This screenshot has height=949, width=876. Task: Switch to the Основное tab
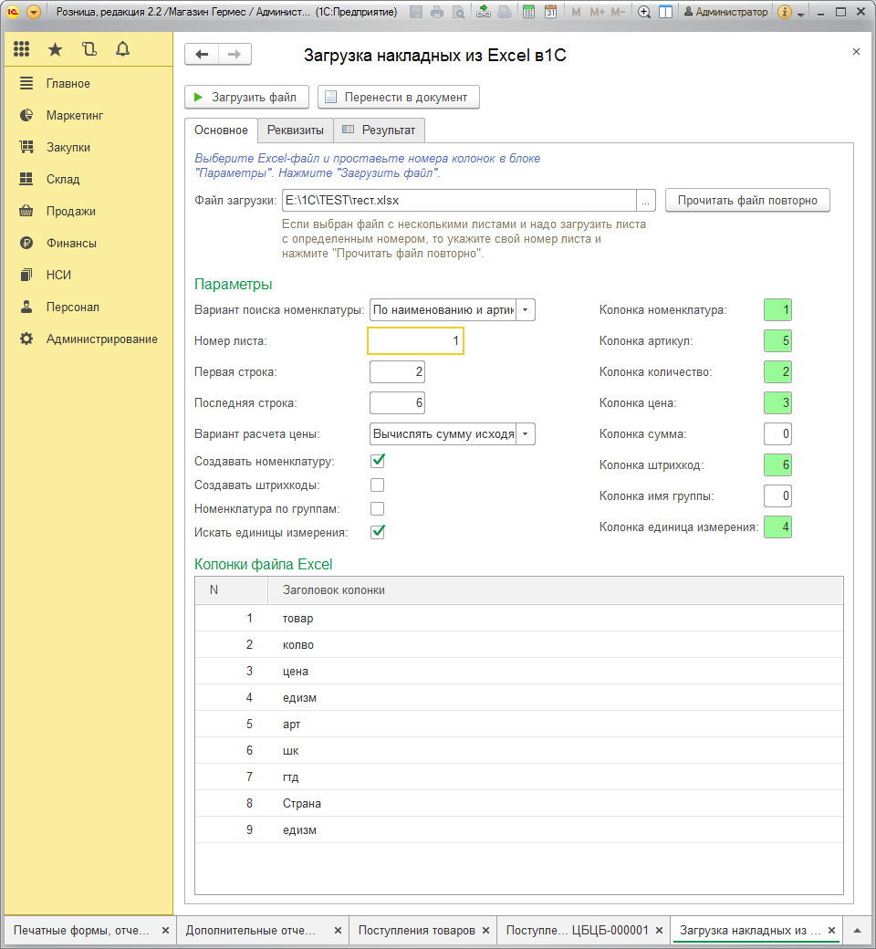pos(221,130)
